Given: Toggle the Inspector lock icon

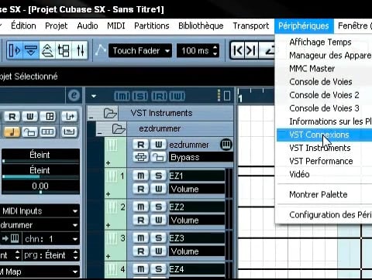Looking at the screenshot, I should point(29,132).
